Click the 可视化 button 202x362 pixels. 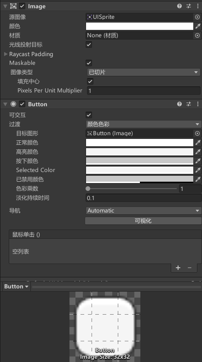pyautogui.click(x=143, y=221)
